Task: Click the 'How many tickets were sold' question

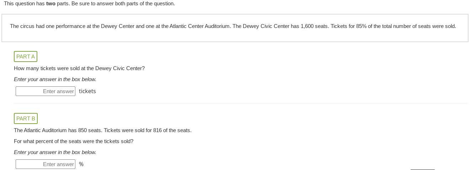Action: [79, 68]
